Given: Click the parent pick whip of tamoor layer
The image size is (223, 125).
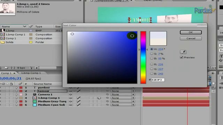Looking at the screenshot, I should [107, 91].
